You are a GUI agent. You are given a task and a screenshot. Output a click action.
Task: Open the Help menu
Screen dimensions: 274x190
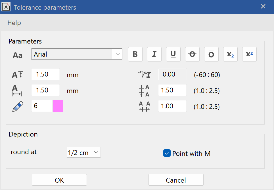(x=14, y=23)
